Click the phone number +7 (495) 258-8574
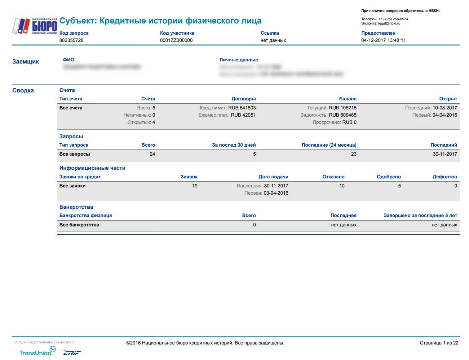This screenshot has height=360, width=469. point(393,19)
